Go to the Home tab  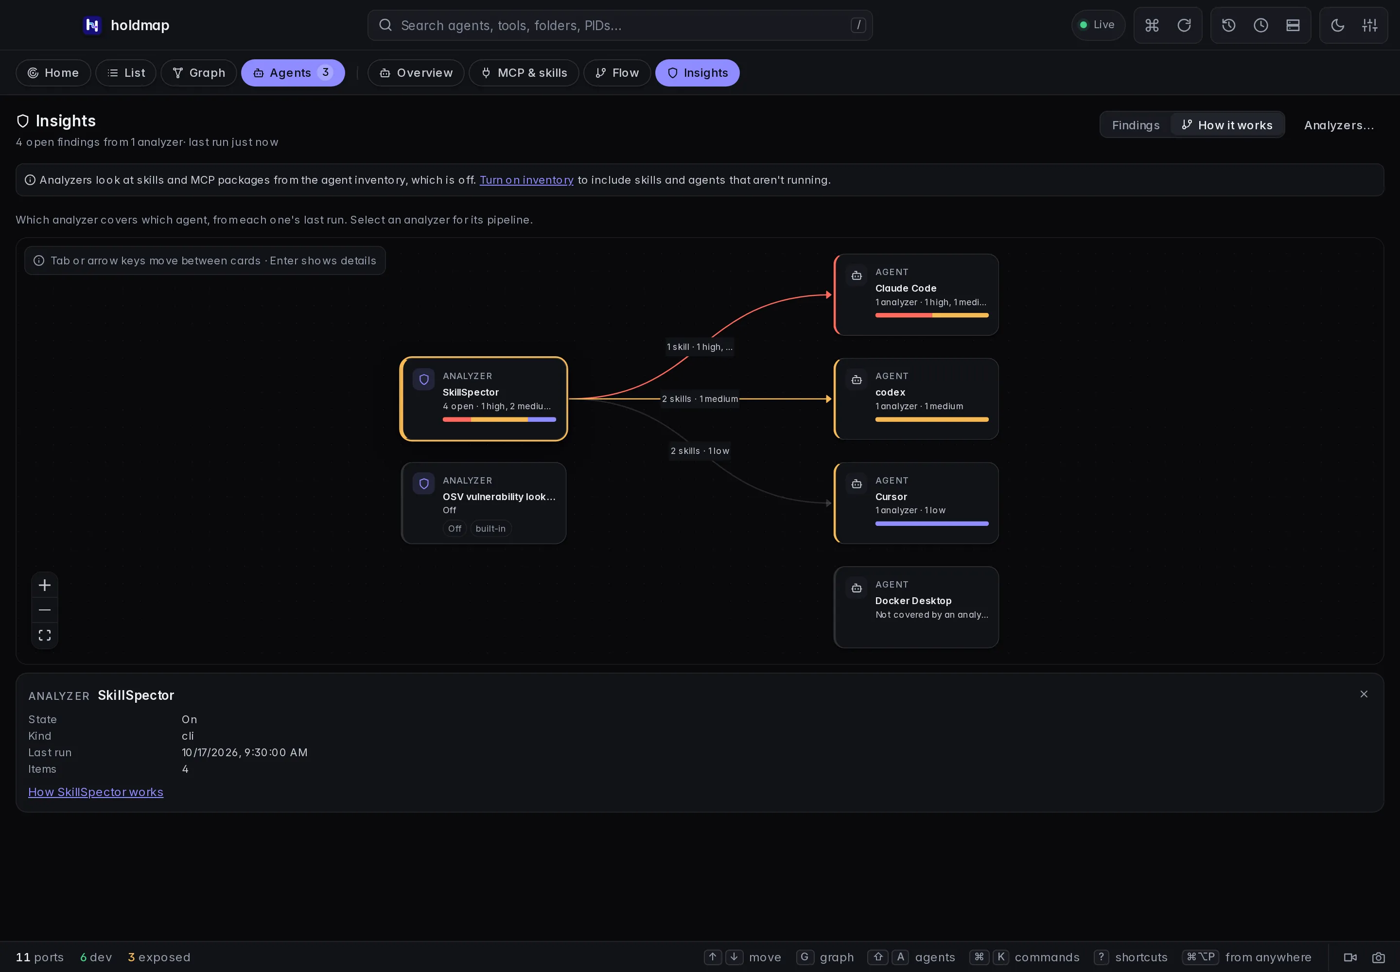click(x=53, y=72)
